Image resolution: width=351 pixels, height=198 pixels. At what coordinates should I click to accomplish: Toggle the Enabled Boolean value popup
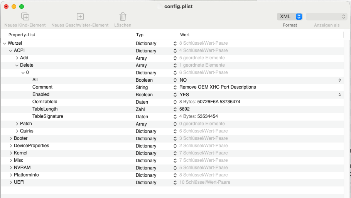pos(339,95)
